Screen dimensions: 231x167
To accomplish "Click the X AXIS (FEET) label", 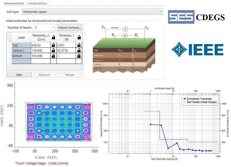I will [46, 157].
